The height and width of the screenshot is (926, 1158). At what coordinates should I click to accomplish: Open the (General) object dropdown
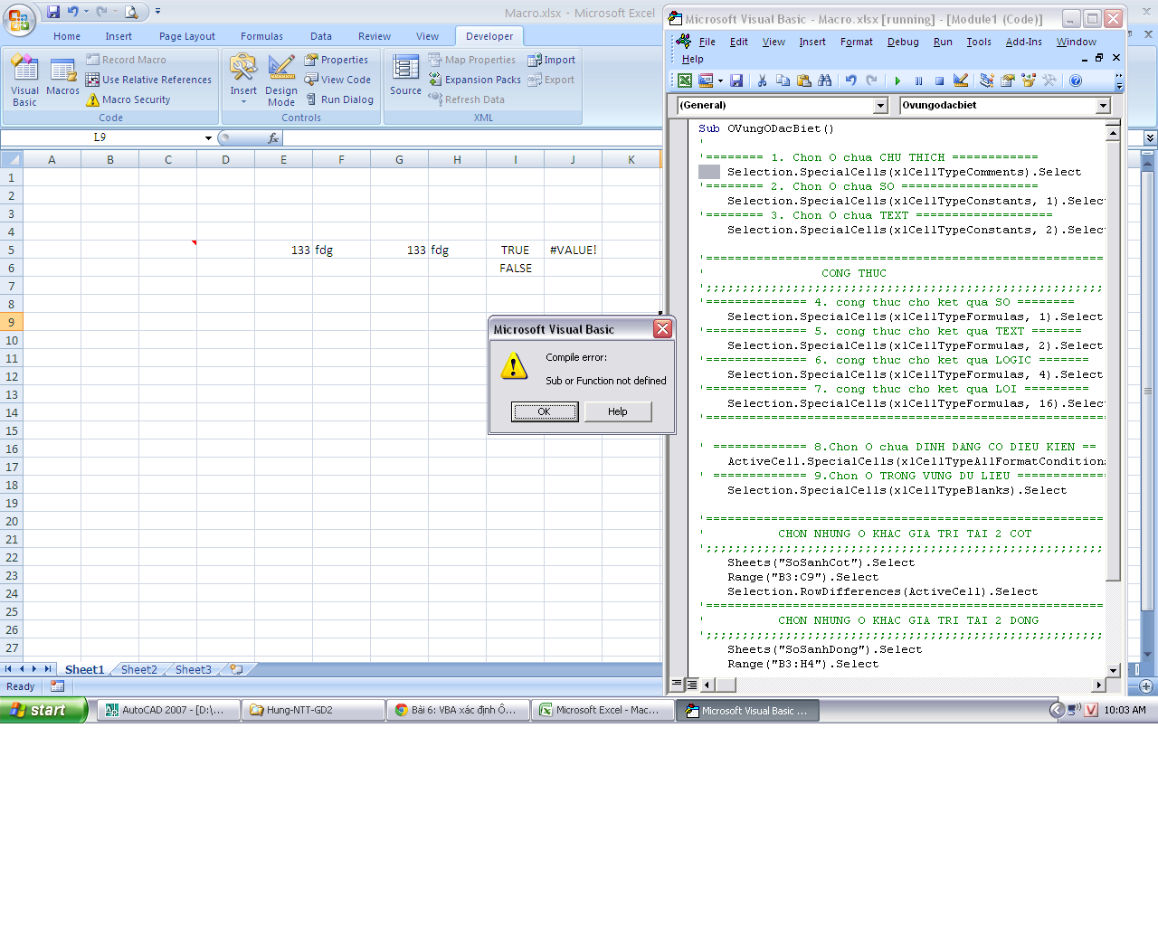tap(880, 106)
